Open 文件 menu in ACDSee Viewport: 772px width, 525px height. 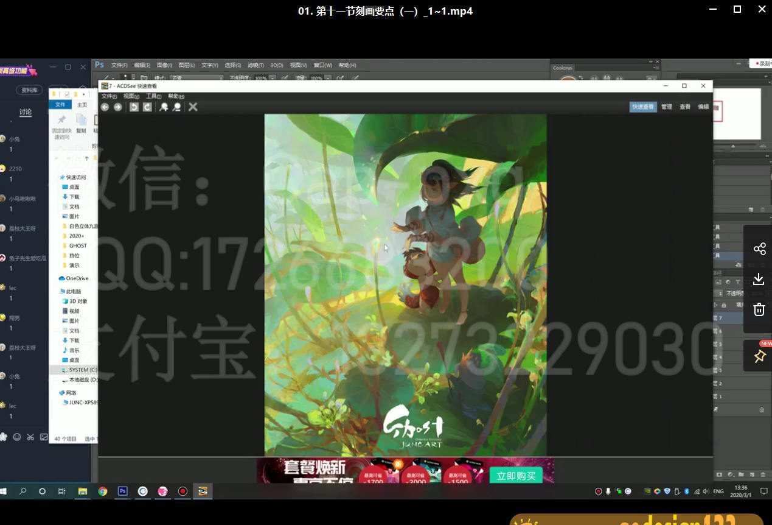click(109, 96)
